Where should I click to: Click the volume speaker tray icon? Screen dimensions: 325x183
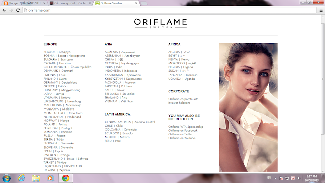click(299, 178)
